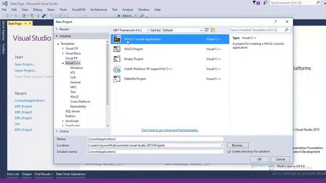
Task: Click the tree scrollbar down arrow
Action: coord(107,126)
